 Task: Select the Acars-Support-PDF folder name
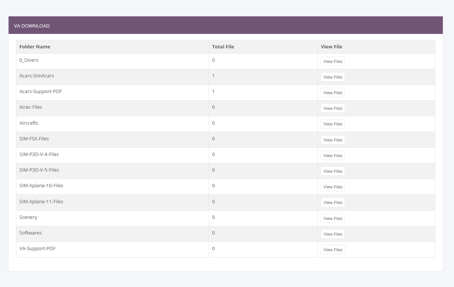tap(41, 91)
